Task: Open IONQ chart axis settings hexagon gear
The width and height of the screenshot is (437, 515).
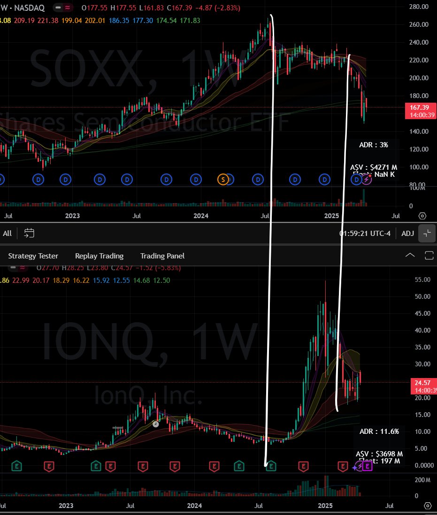Action: pyautogui.click(x=428, y=506)
